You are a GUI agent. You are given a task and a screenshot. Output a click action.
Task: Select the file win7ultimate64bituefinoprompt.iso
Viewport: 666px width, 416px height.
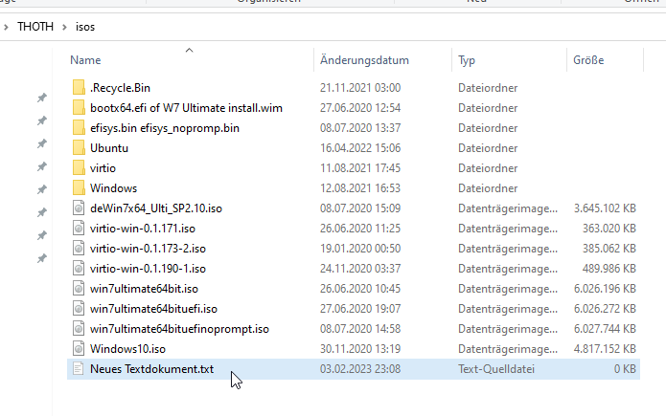pos(179,329)
